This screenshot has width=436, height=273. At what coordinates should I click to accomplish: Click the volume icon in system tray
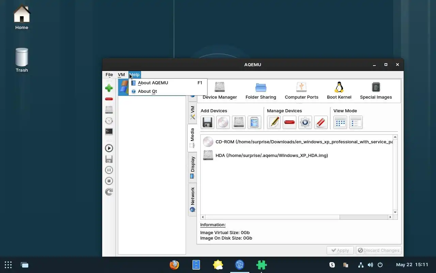click(370, 265)
